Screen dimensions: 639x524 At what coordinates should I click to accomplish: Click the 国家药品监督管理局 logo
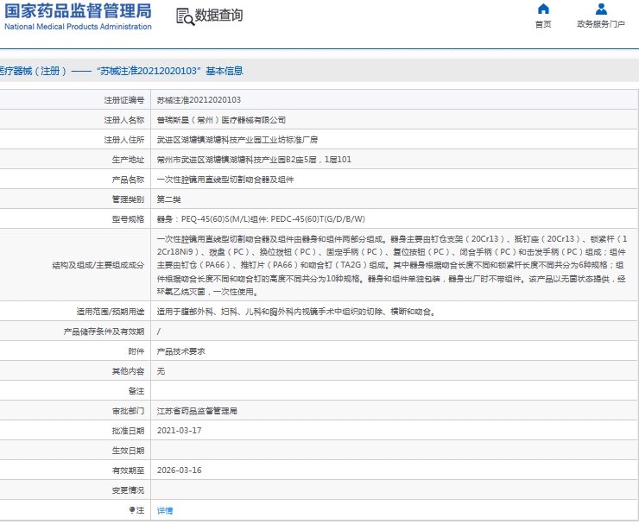(x=78, y=11)
